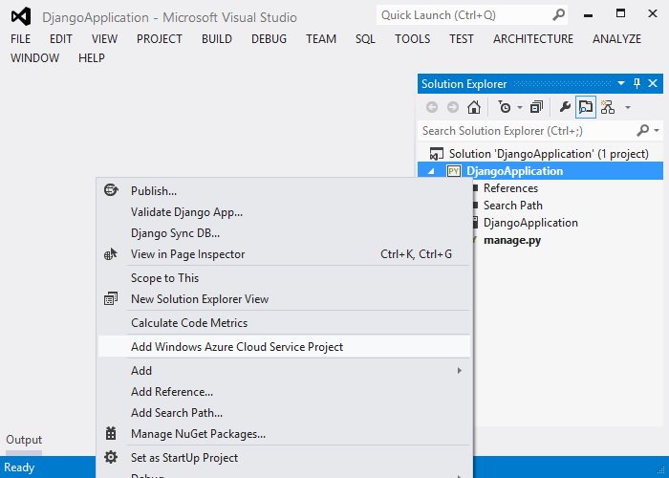The height and width of the screenshot is (478, 669).
Task: Open the WINDOW menu
Action: [x=35, y=57]
